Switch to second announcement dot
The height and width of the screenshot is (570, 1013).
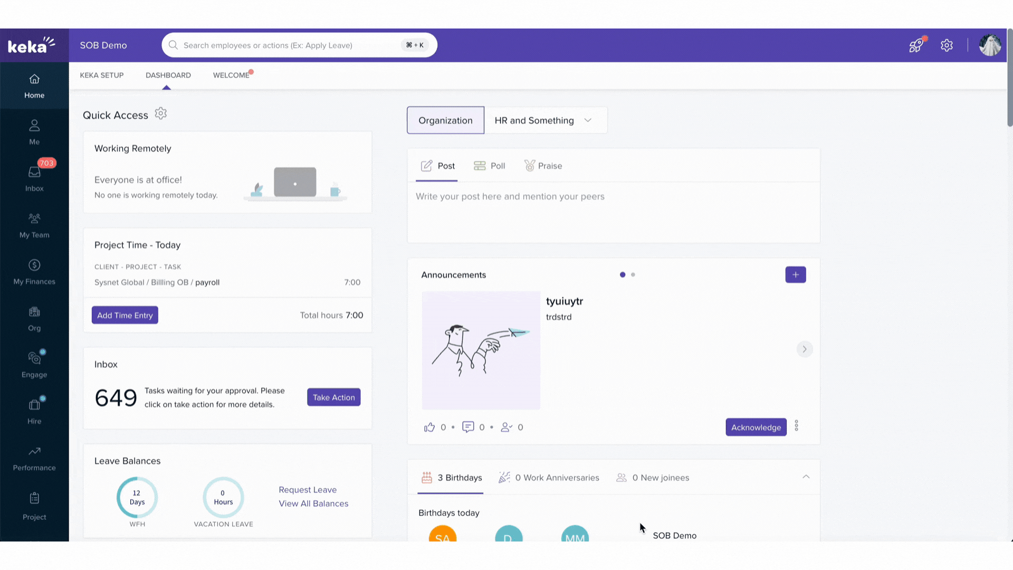point(633,274)
